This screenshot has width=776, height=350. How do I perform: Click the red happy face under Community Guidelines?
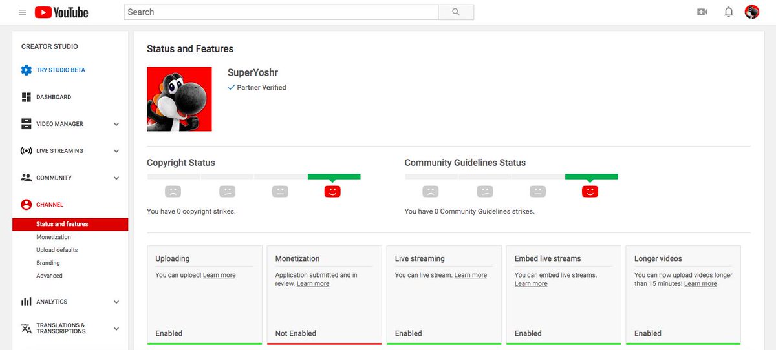click(590, 191)
